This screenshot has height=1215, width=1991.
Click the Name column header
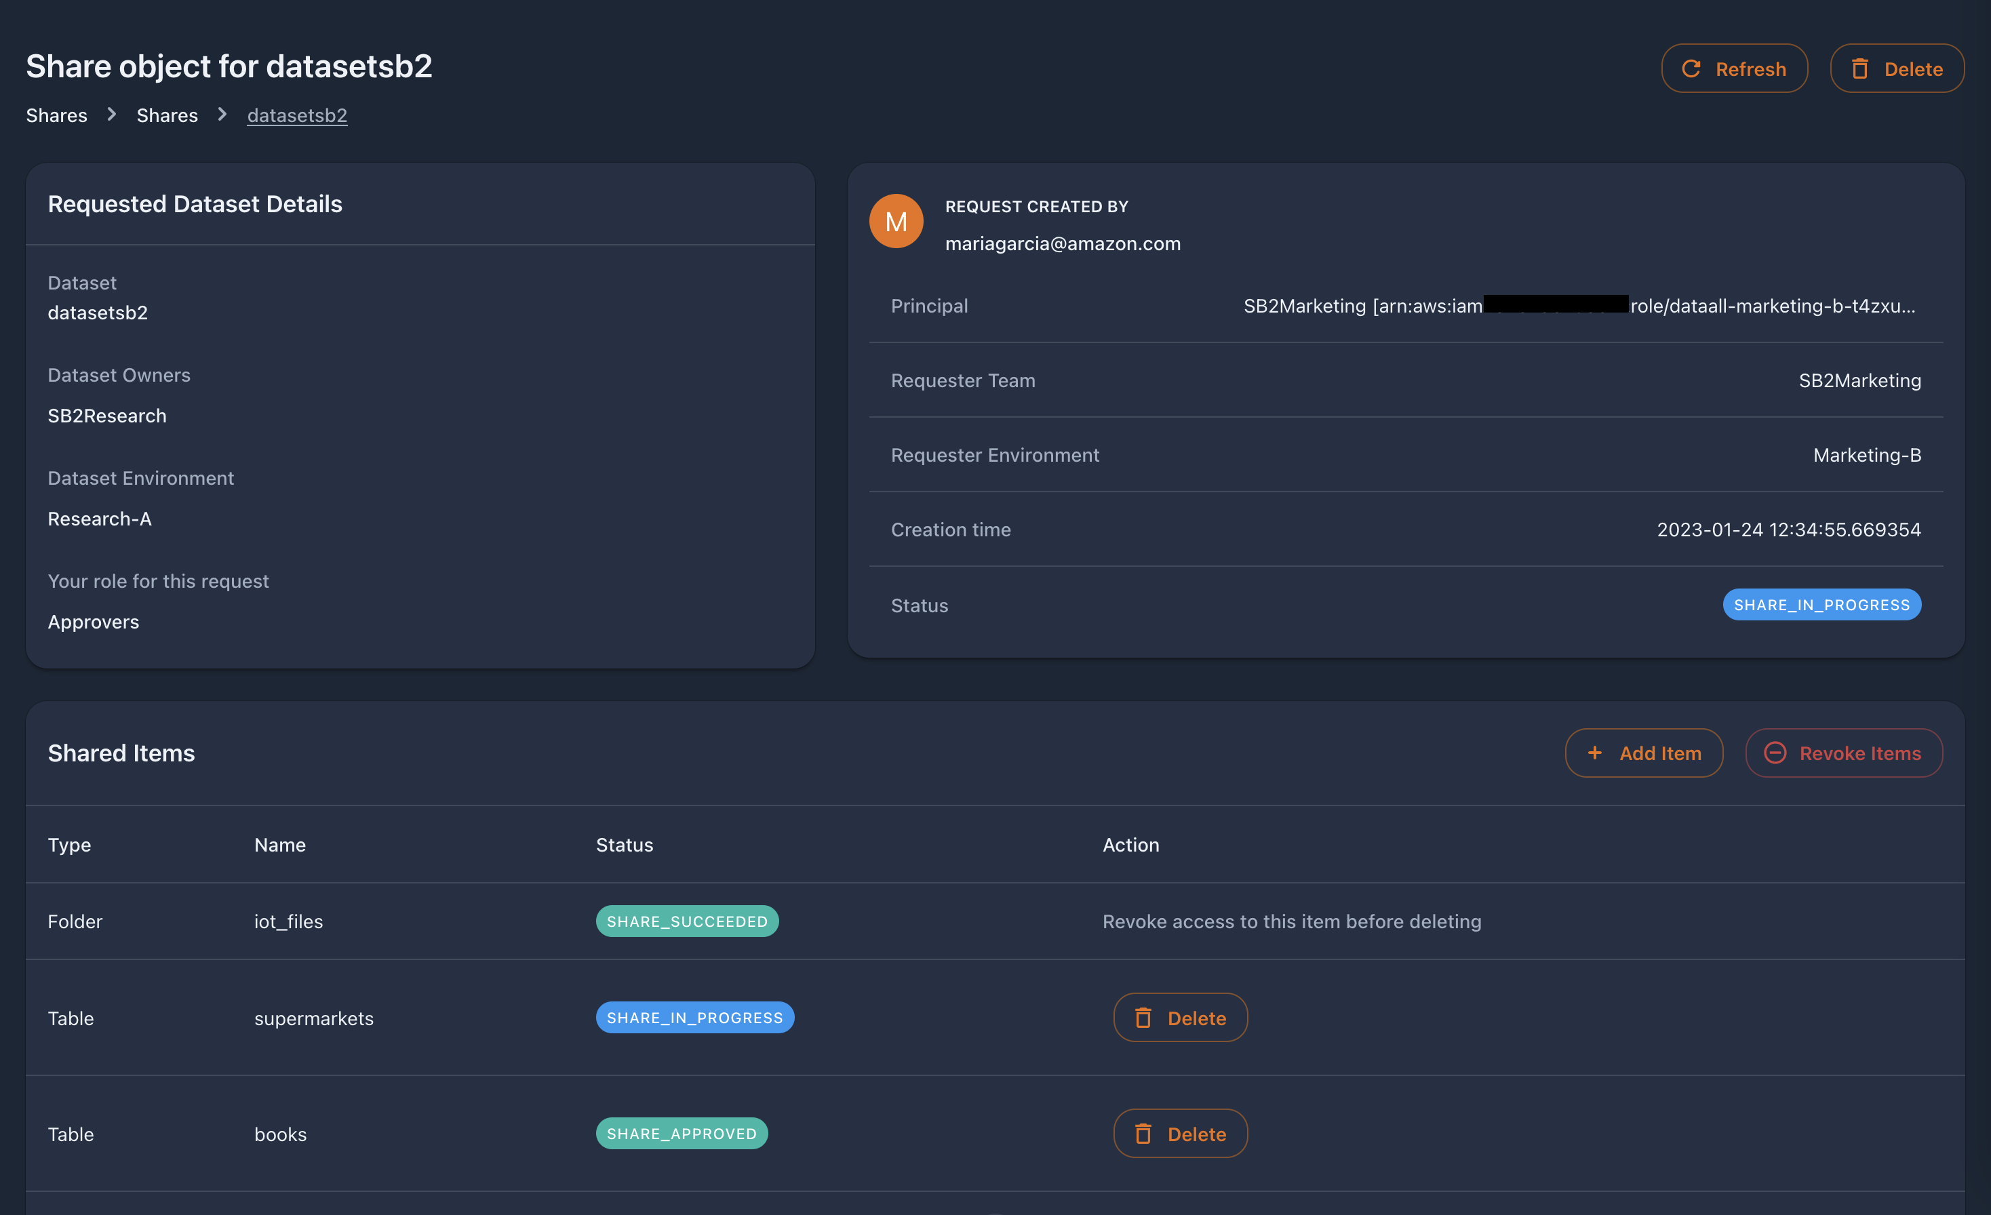click(280, 845)
